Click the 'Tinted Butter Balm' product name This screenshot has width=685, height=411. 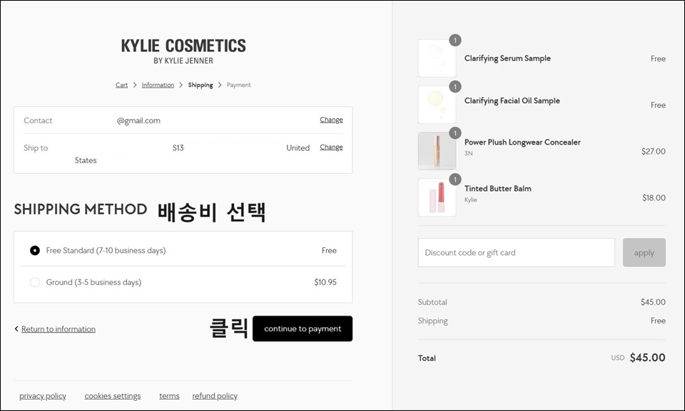tap(497, 189)
